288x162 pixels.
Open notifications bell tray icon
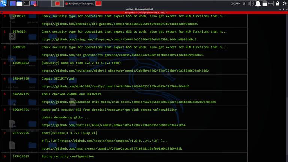pos(258,3)
